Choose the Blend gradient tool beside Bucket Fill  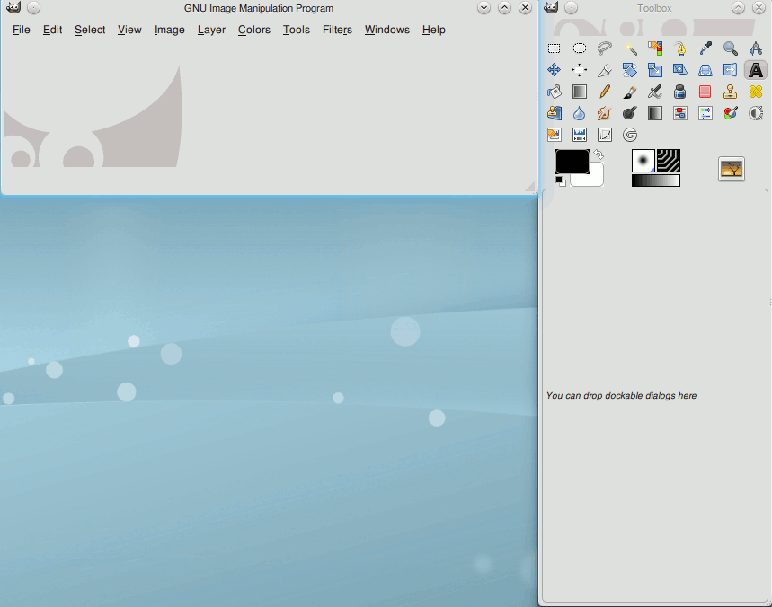point(580,92)
